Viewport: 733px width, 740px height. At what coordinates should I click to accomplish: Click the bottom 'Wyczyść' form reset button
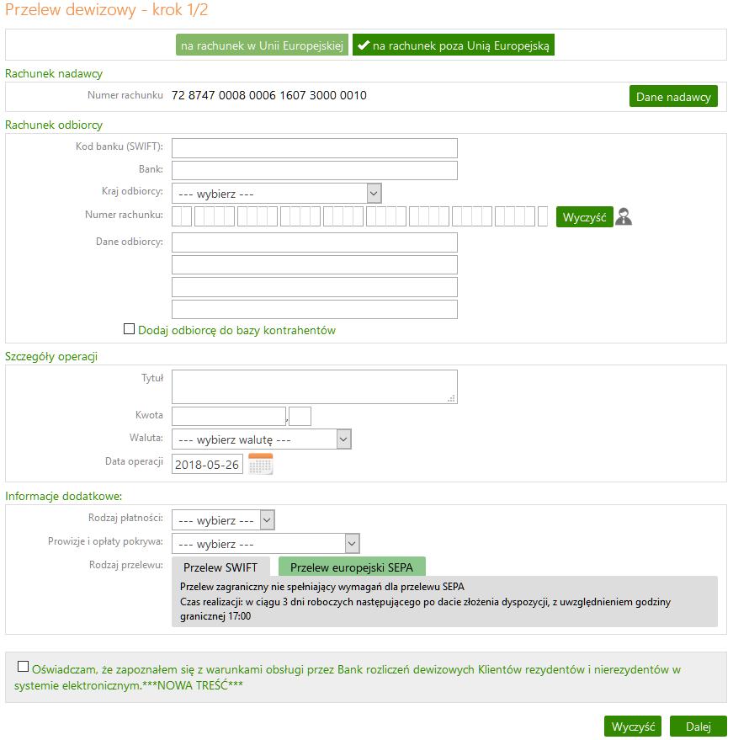(633, 727)
